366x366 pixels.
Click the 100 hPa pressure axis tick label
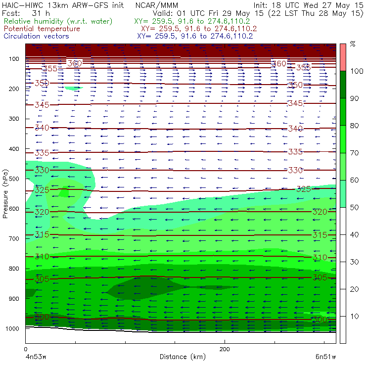pos(14,59)
